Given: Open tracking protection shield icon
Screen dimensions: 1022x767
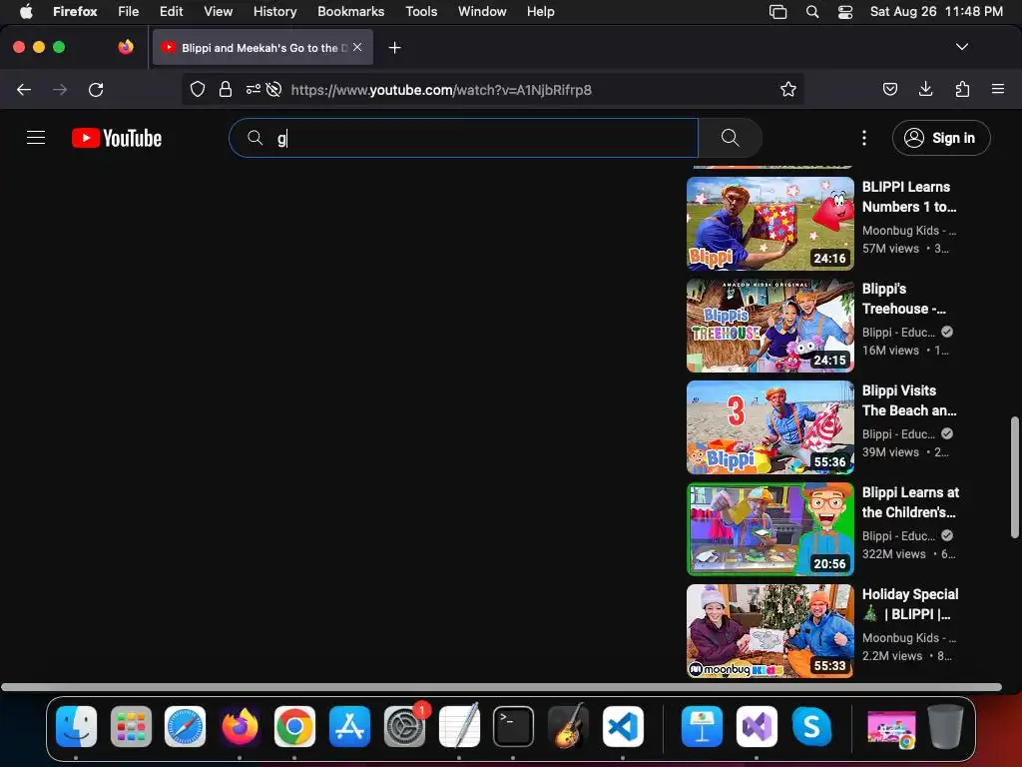Looking at the screenshot, I should coord(198,89).
